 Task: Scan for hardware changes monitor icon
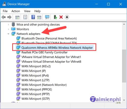coord(47,17)
